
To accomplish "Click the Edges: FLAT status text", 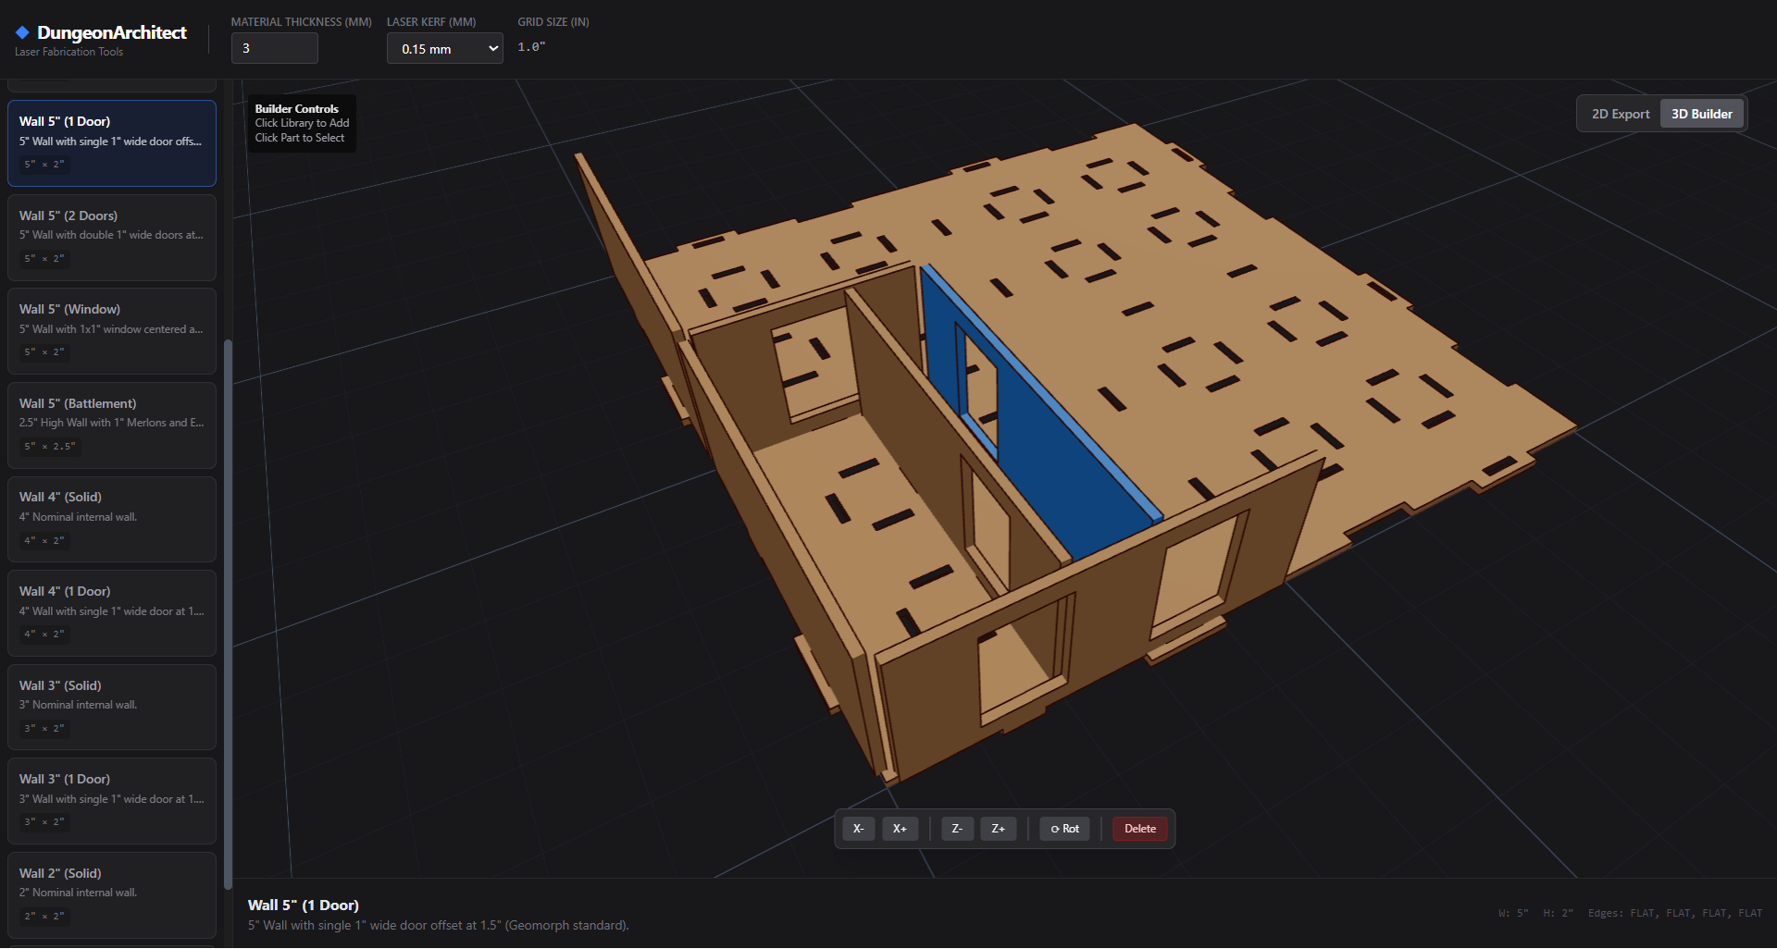I will 1675,913.
